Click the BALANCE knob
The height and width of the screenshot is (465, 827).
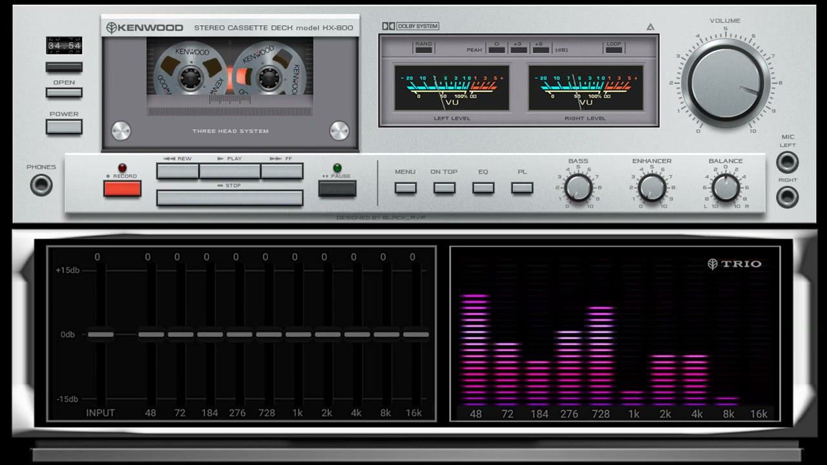[x=726, y=188]
